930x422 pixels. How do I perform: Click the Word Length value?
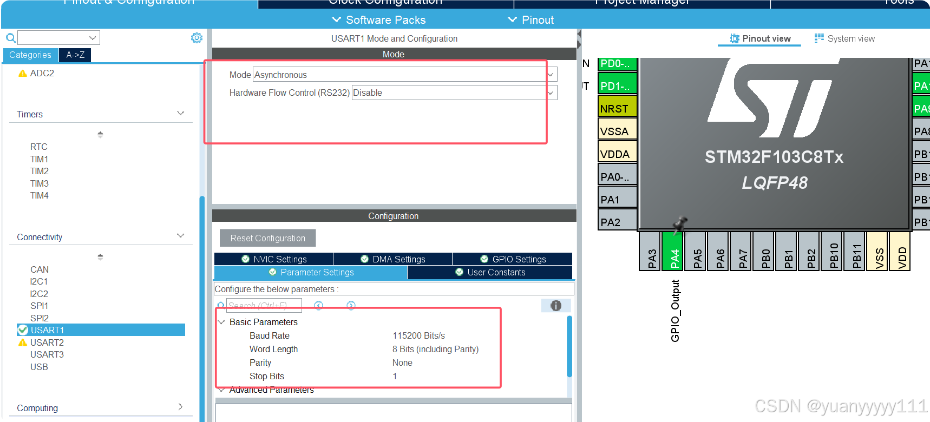click(436, 349)
